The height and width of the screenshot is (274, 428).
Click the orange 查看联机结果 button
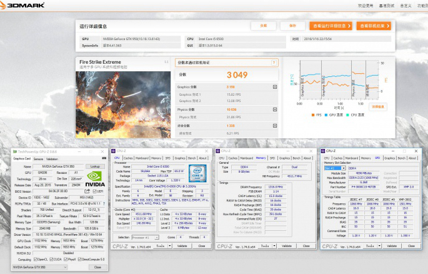coord(374,26)
